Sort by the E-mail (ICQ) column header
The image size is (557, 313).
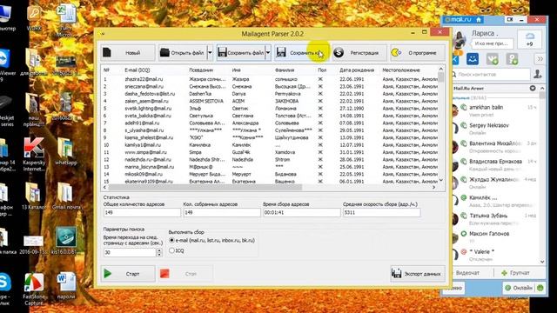pos(138,70)
